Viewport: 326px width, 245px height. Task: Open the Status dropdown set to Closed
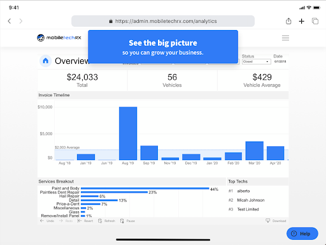257,61
